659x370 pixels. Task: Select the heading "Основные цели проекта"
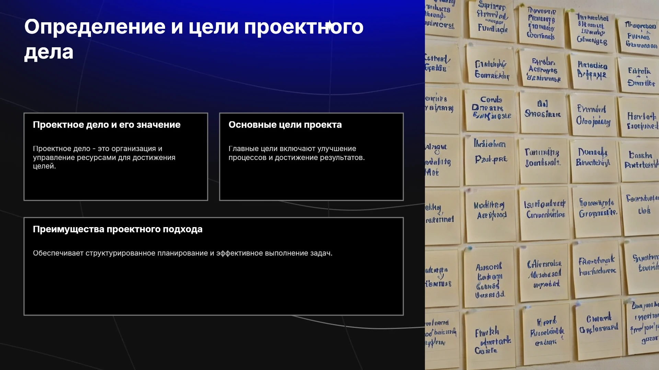(285, 125)
